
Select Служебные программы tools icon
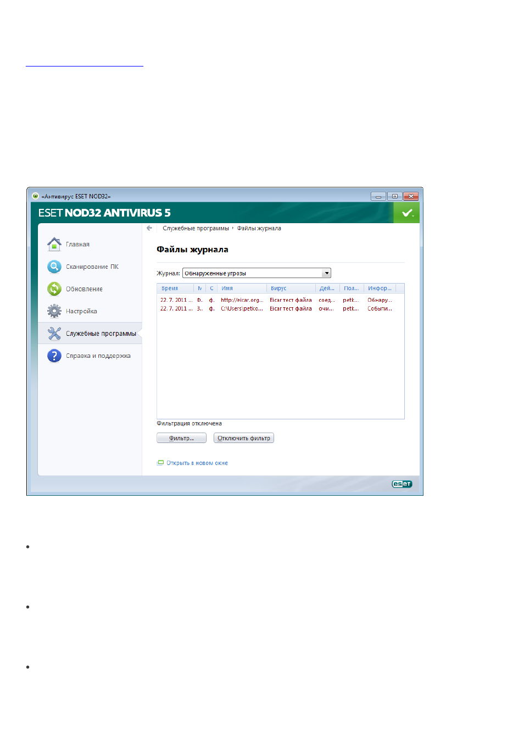tap(54, 333)
